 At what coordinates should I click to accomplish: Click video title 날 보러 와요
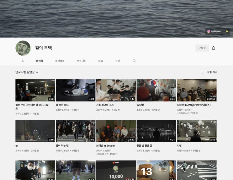click(62, 105)
